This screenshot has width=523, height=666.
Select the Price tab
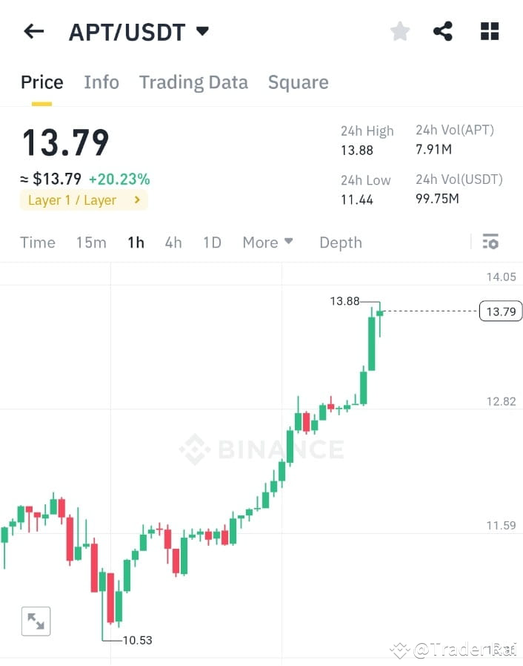[x=41, y=82]
